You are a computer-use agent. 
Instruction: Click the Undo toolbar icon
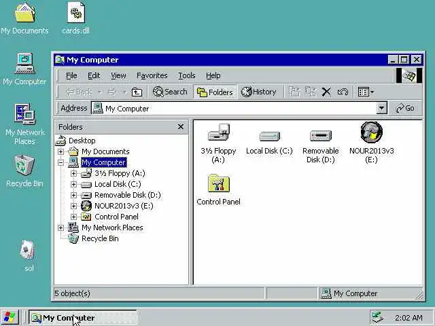click(343, 92)
